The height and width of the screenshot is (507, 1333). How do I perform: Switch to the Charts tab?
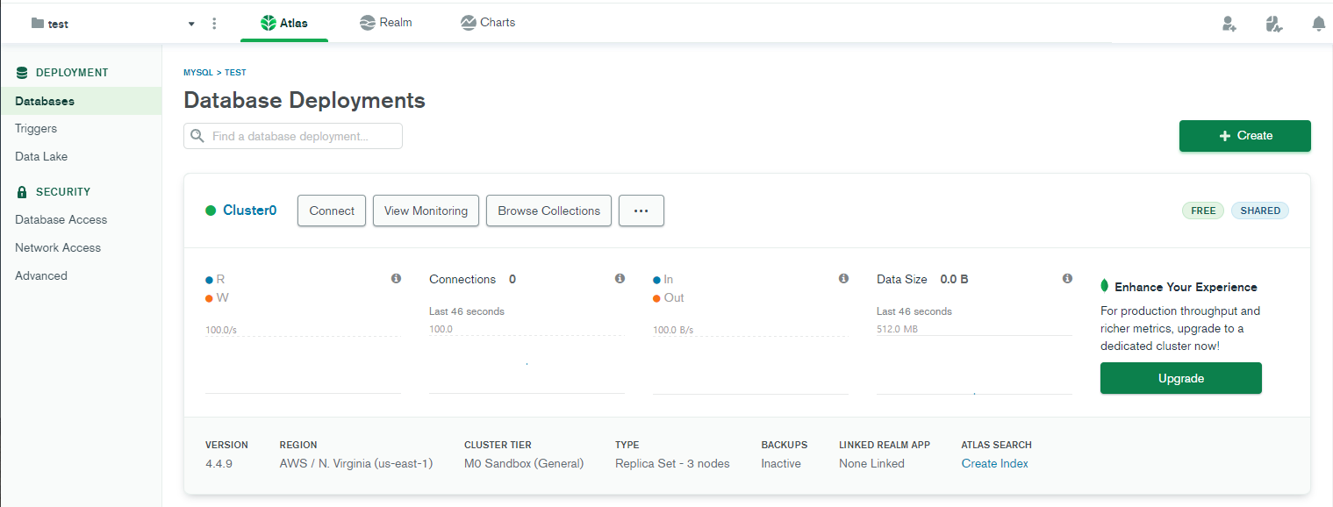pyautogui.click(x=488, y=23)
